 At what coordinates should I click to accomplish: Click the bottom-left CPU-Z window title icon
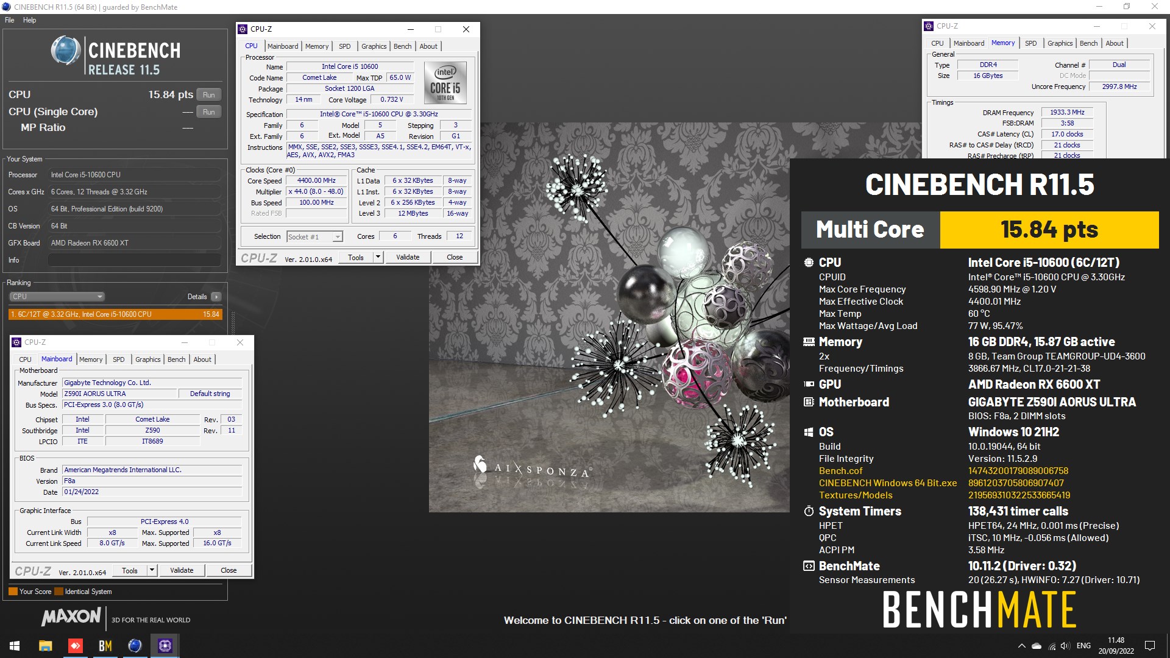click(x=16, y=342)
